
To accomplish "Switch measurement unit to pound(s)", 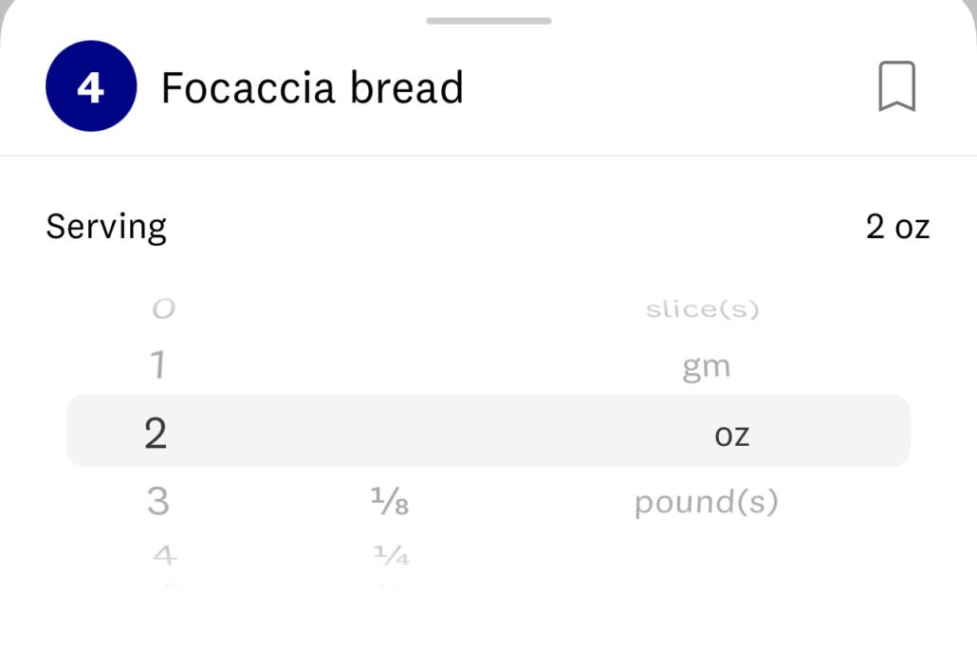I will click(705, 503).
